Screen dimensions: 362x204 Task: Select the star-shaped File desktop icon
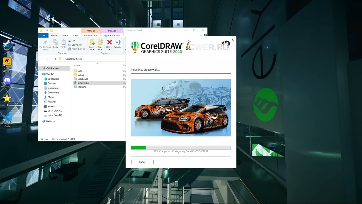pyautogui.click(x=7, y=100)
